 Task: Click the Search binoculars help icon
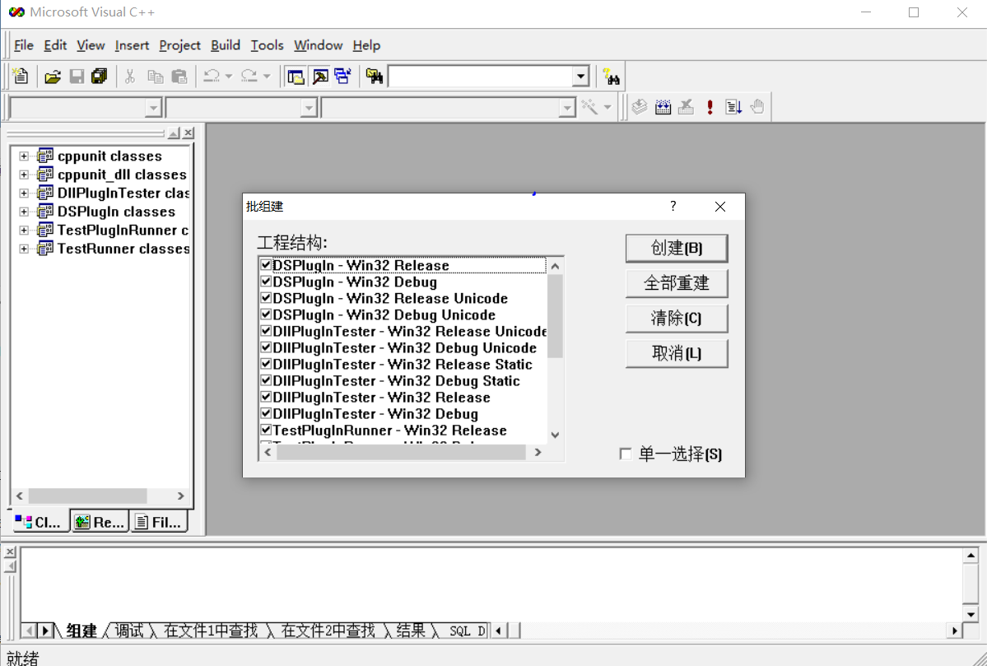click(611, 77)
